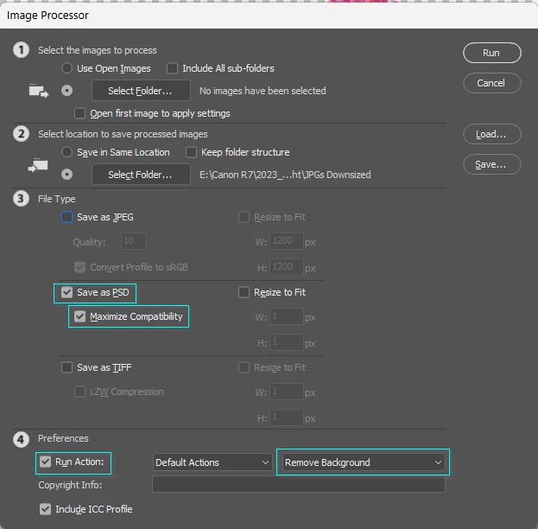The image size is (538, 529).
Task: Uncheck Include ICC Profile checkbox
Action: (45, 509)
